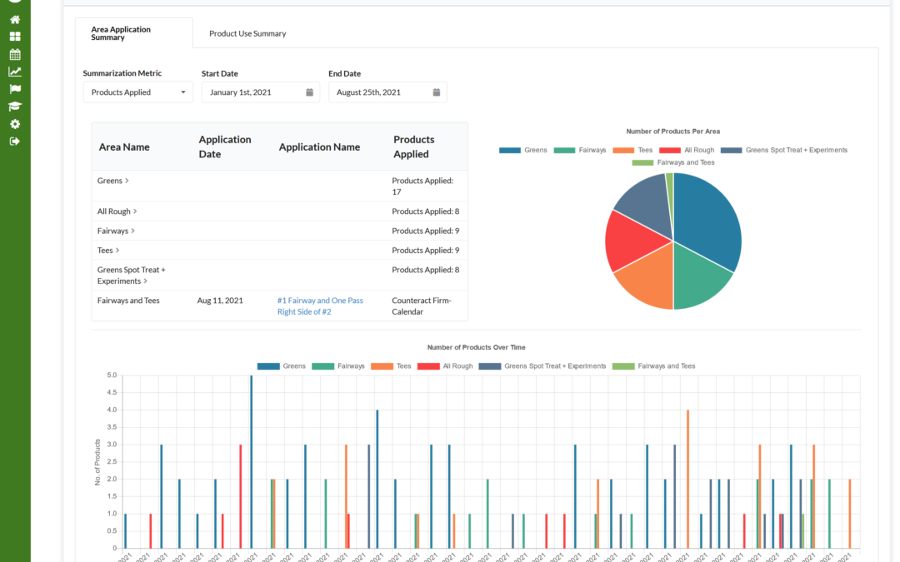Toggle All Rough in bar chart legend

(445, 366)
